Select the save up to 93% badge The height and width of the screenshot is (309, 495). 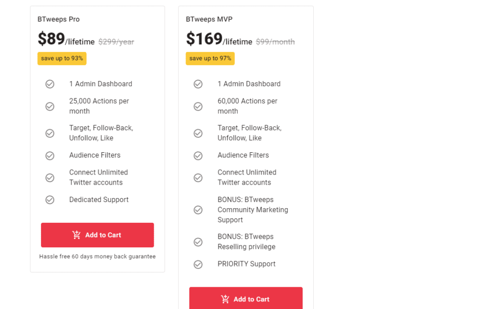62,58
